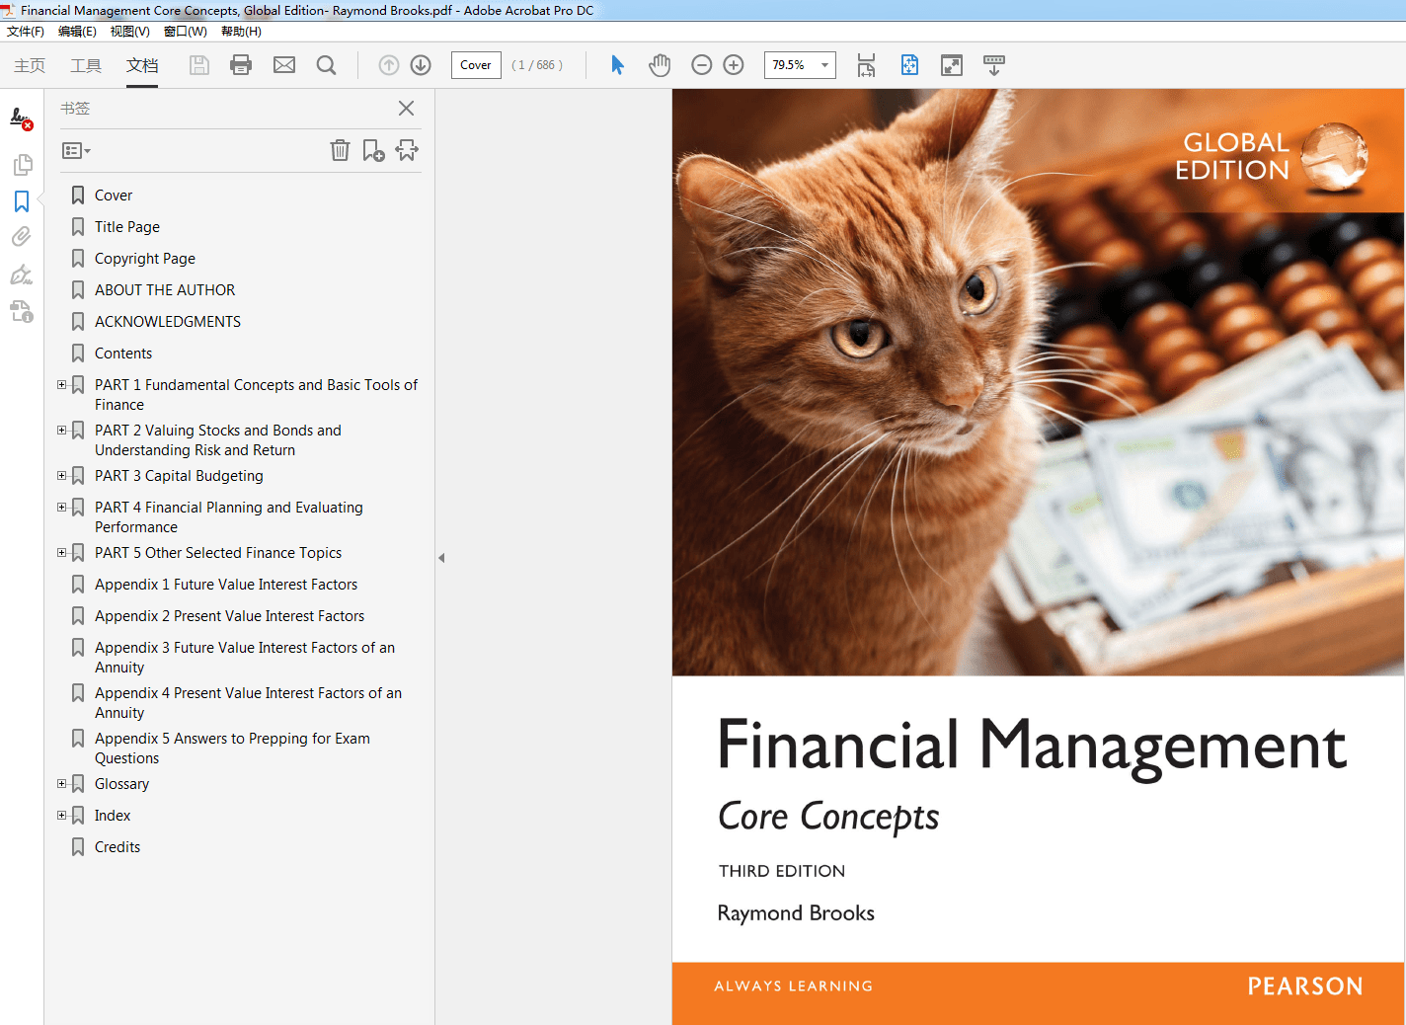This screenshot has height=1025, width=1406.
Task: Enable the Selection arrow tool
Action: (616, 64)
